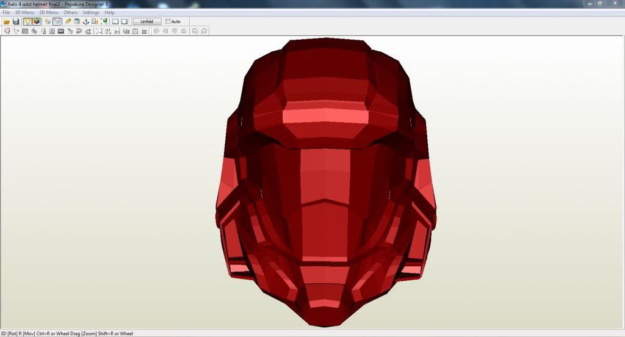Image resolution: width=625 pixels, height=337 pixels.
Task: Click the anchor icon in toolbar
Action: click(85, 21)
